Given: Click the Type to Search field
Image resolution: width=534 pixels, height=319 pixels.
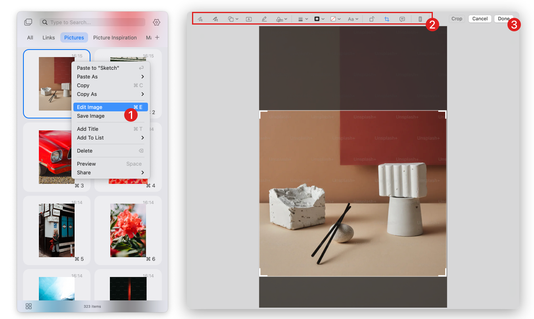Looking at the screenshot, I should tap(92, 22).
